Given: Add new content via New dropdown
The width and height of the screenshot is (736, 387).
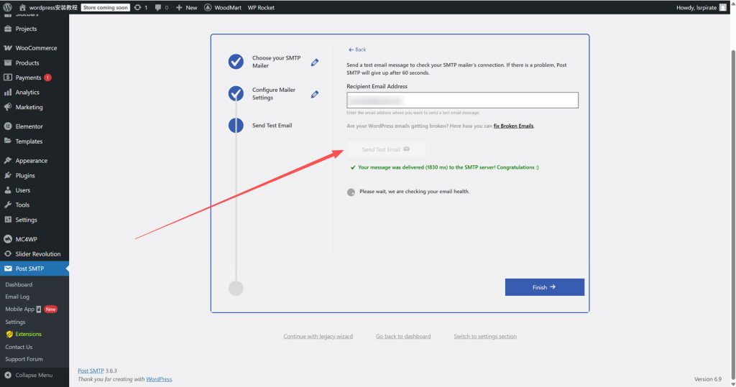Looking at the screenshot, I should pyautogui.click(x=187, y=7).
